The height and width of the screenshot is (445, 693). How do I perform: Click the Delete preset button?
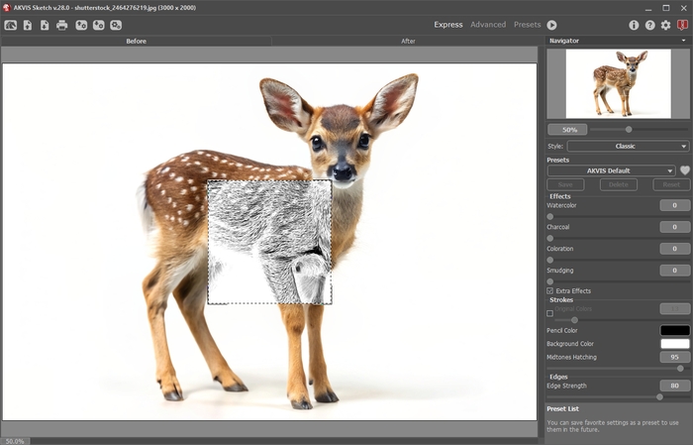pos(619,184)
